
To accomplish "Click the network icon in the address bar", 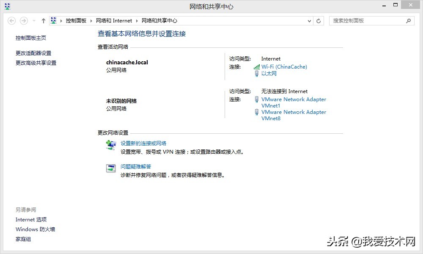I will coord(53,20).
